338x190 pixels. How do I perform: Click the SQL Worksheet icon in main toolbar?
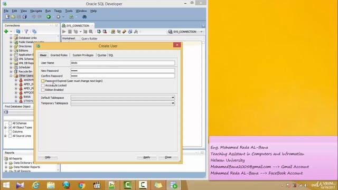[71, 17]
